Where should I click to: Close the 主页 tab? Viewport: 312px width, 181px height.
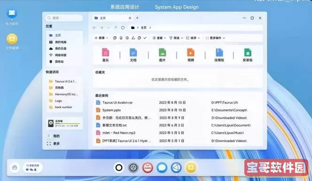point(130,18)
